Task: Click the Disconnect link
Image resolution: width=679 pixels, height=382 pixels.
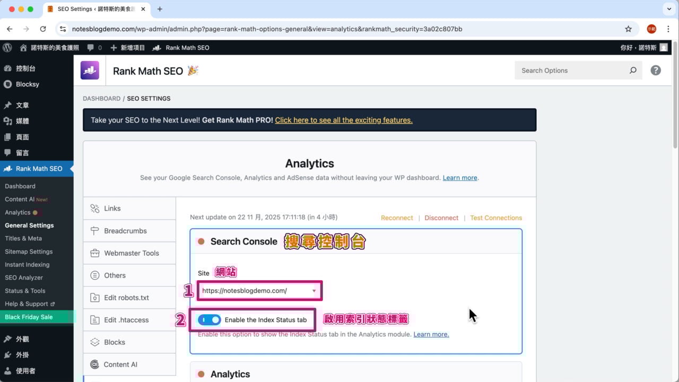Action: pyautogui.click(x=441, y=218)
